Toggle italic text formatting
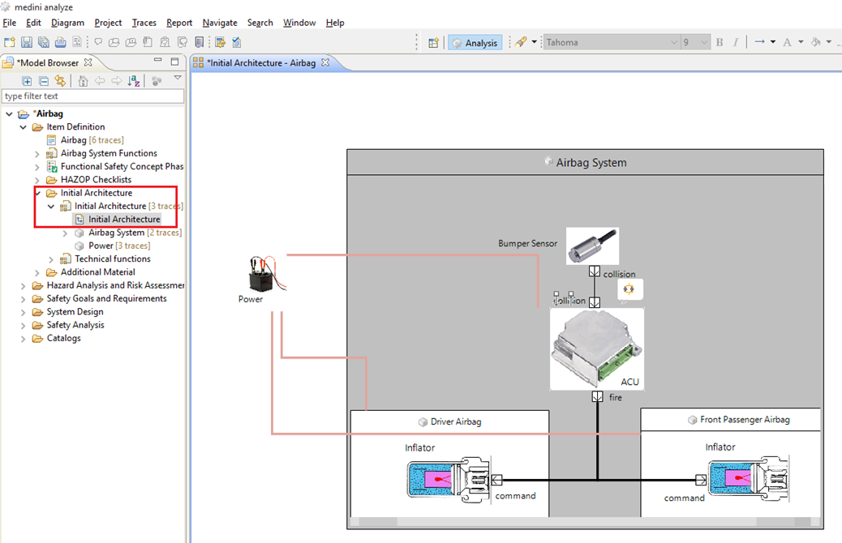The height and width of the screenshot is (543, 842). pos(736,42)
